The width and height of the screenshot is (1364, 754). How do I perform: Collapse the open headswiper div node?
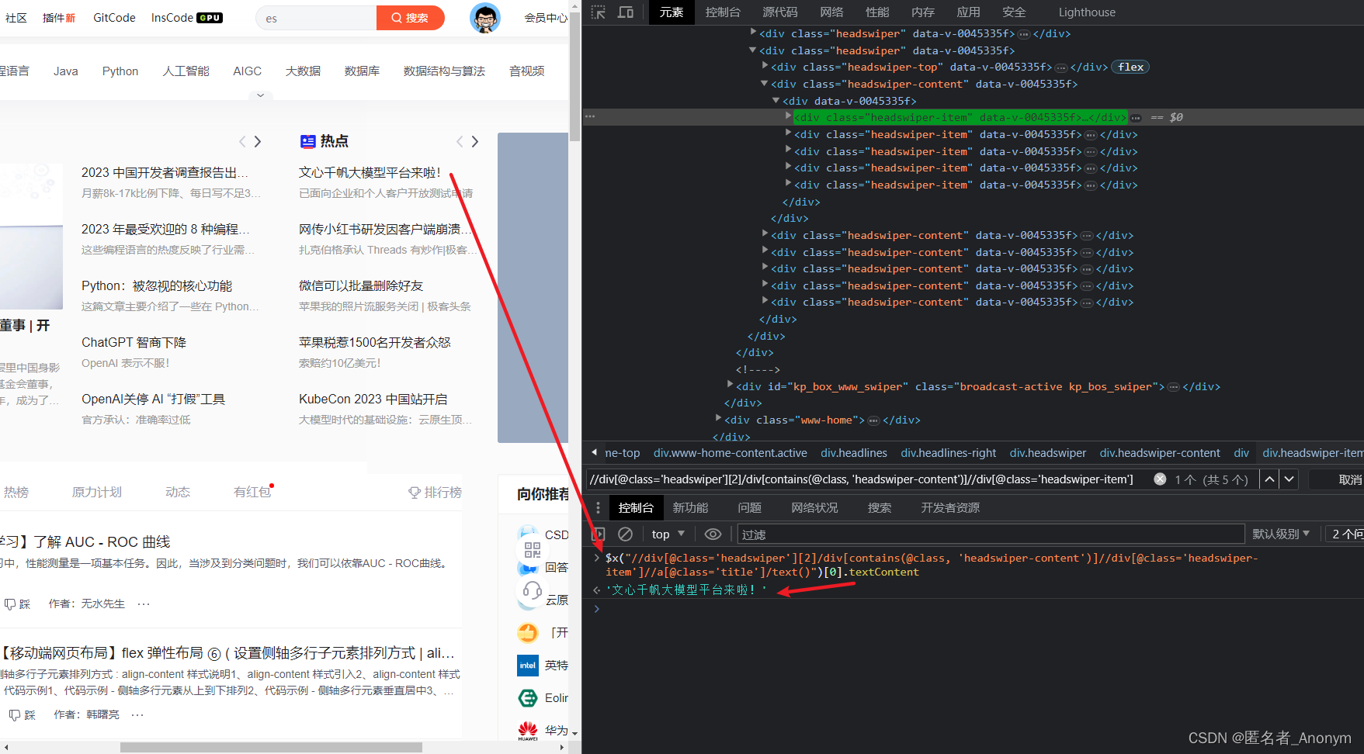753,50
